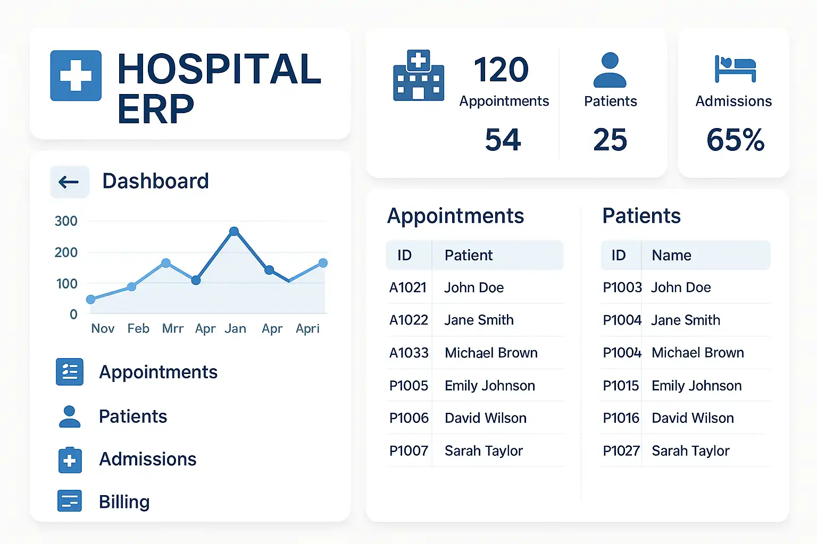Image resolution: width=817 pixels, height=544 pixels.
Task: Click the Patients person icon in sidebar
Action: 70,416
